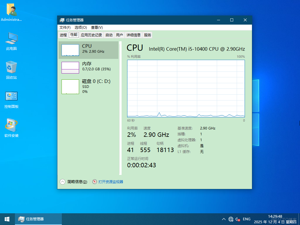Select the CPU performance graph in sidebar
300x225 pixels.
tap(88, 50)
